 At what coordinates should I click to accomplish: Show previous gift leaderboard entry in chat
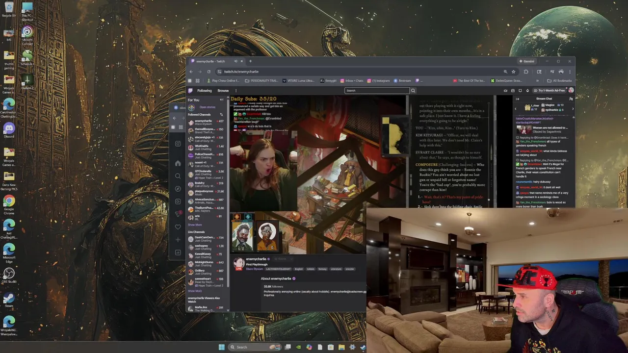pyautogui.click(x=516, y=109)
